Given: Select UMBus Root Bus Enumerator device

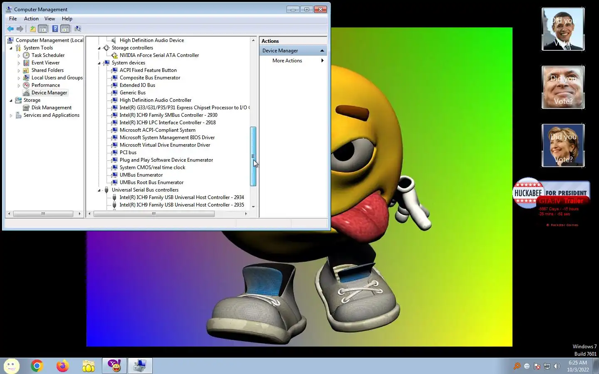Looking at the screenshot, I should coord(152,182).
